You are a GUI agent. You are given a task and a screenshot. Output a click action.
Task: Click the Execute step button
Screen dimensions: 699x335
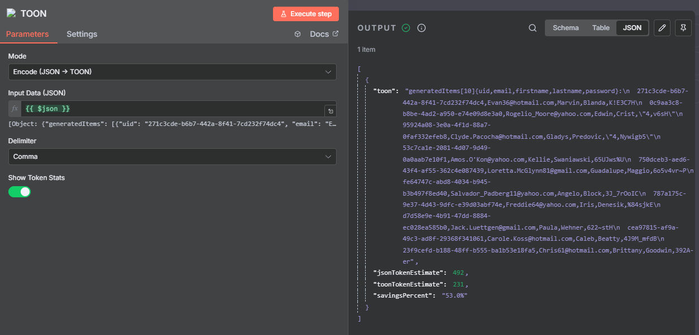pyautogui.click(x=305, y=14)
